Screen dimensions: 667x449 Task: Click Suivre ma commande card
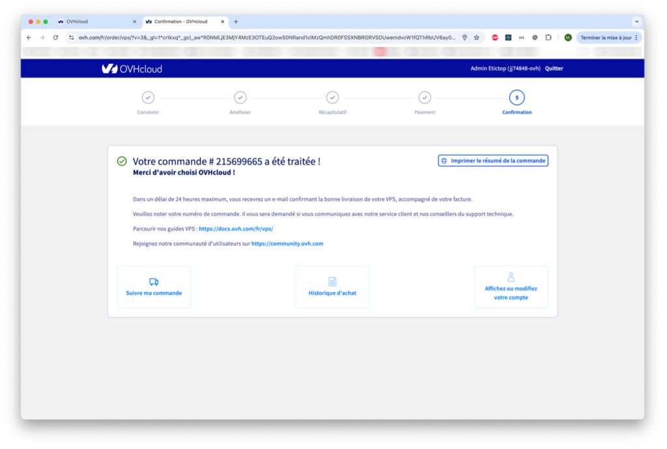point(154,287)
